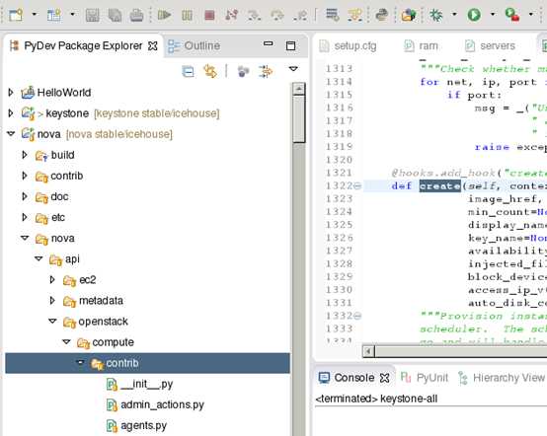
Task: Expand the doc folder
Action: pyautogui.click(x=25, y=196)
